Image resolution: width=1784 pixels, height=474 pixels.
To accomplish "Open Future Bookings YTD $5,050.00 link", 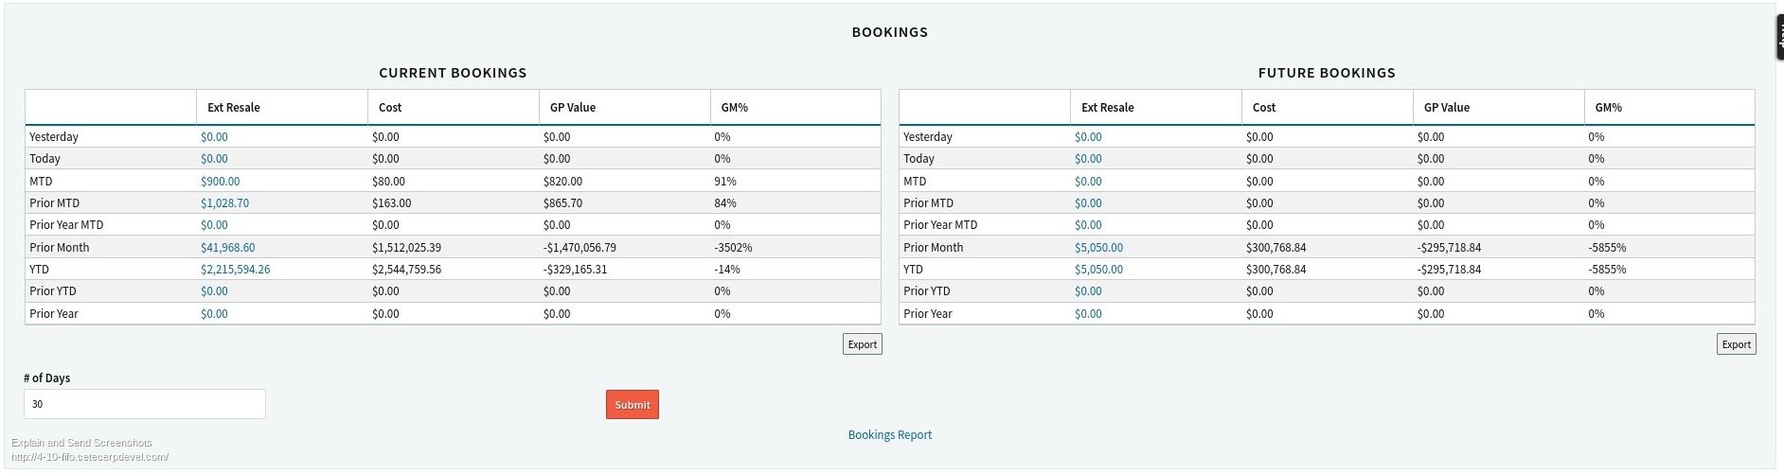I will [x=1098, y=270].
